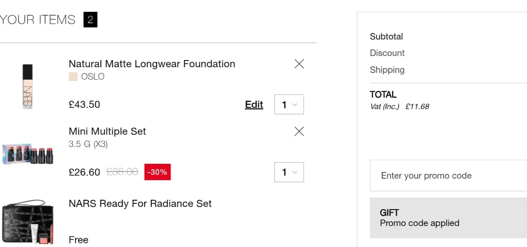Click the YOUR ITEMS heading
The height and width of the screenshot is (247, 527).
[x=38, y=20]
